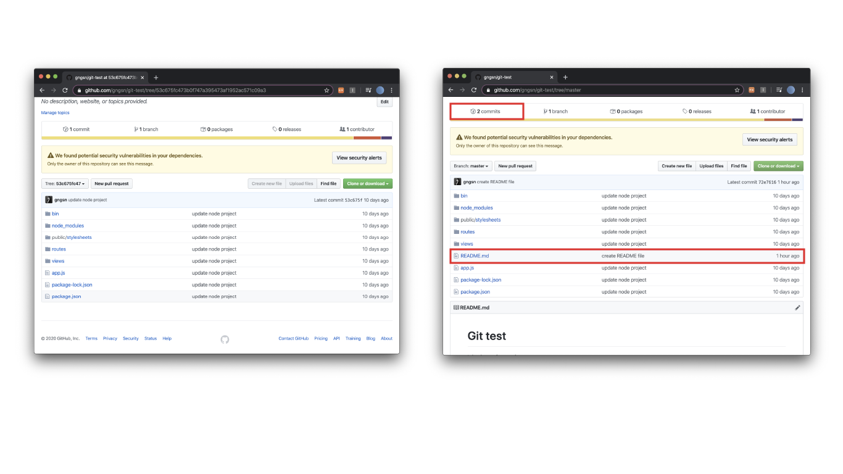The height and width of the screenshot is (474, 843).
Task: Expand Clone or download in right window
Action: coord(778,166)
